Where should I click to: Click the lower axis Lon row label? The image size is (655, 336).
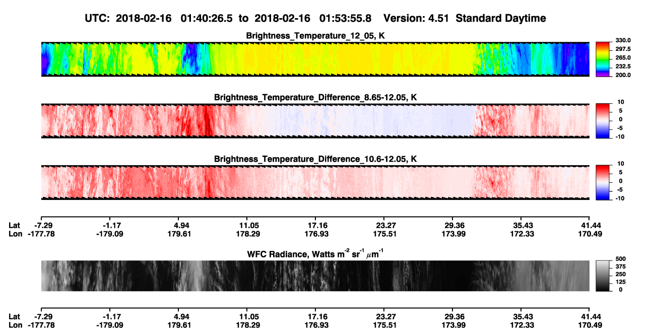coord(16,325)
